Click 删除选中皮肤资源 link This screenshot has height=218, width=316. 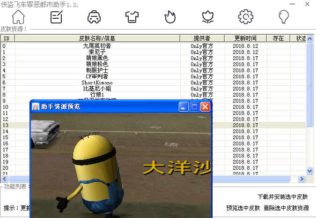[x=286, y=208]
